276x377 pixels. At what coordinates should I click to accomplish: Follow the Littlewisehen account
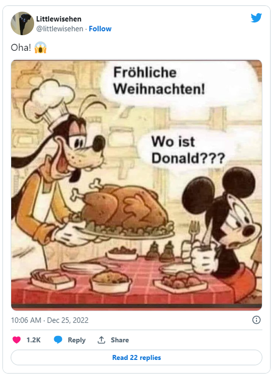click(x=100, y=28)
